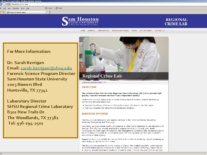The height and width of the screenshot is (155, 207).
Task: Click the College of Criminal Justice breadcrumb link
Action: pos(92,82)
